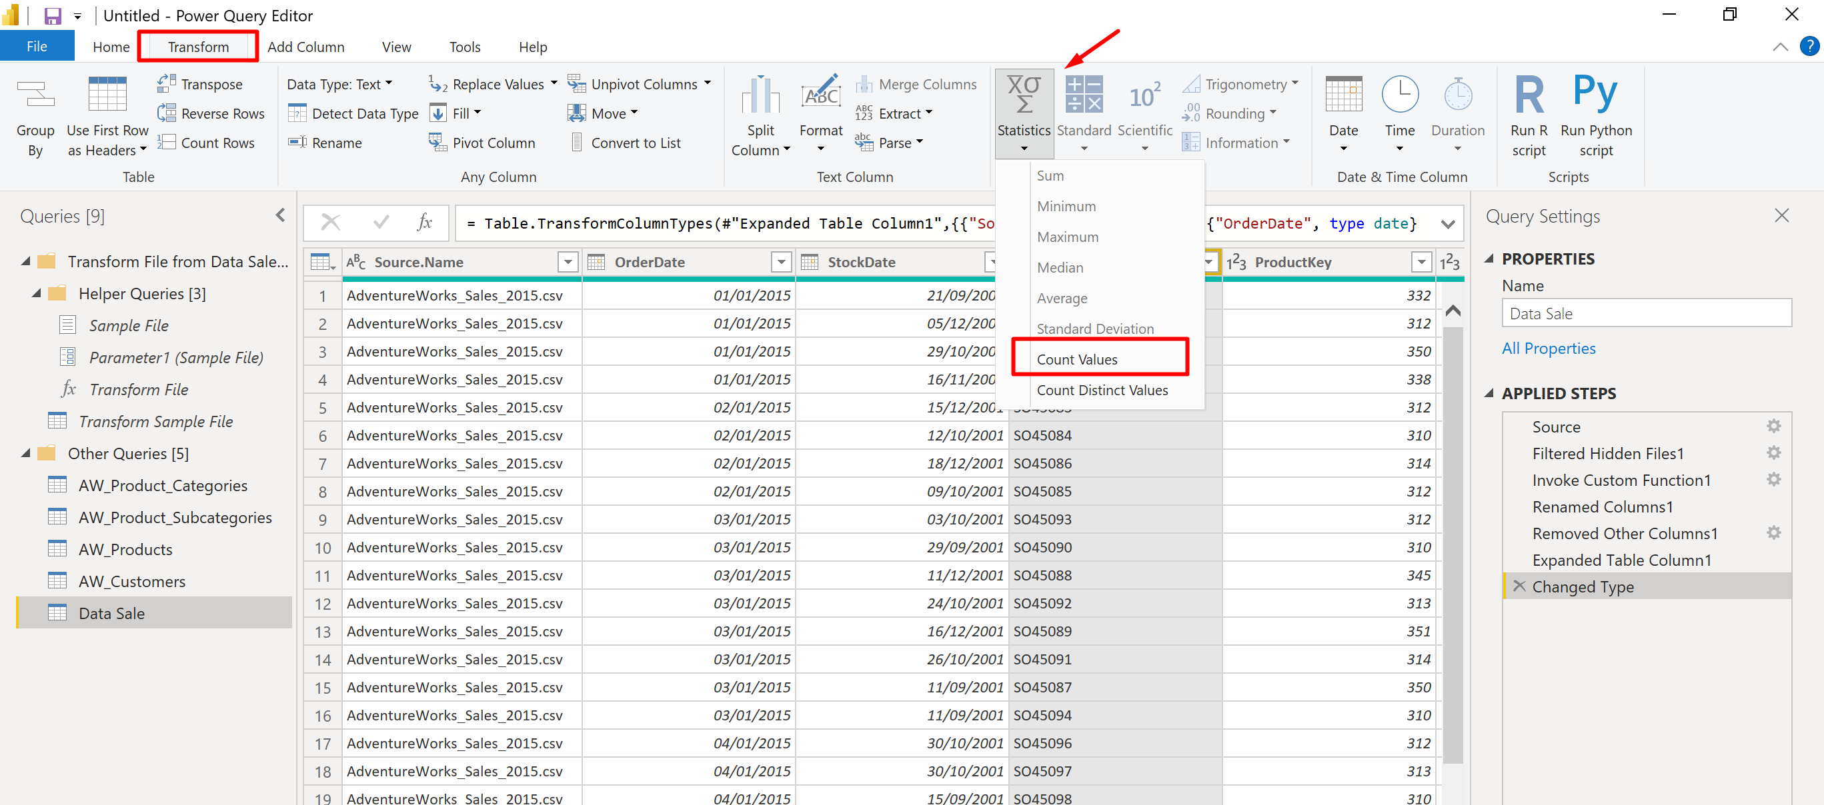Switch to the Tools tab
Viewport: 1824px width, 805px height.
pyautogui.click(x=464, y=47)
